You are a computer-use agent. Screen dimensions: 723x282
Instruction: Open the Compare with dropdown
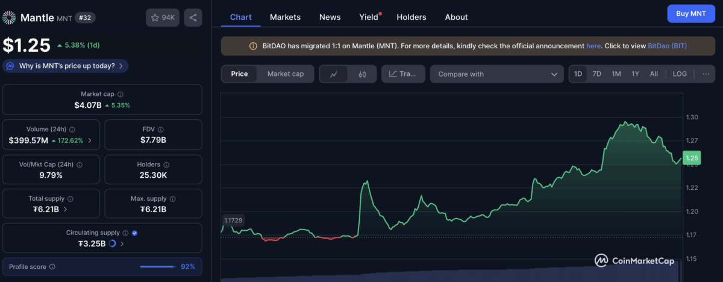pos(497,74)
